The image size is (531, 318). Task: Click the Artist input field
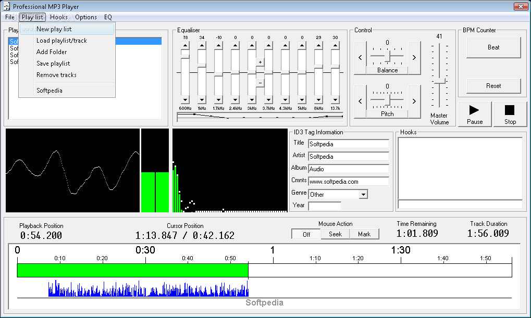[349, 157]
